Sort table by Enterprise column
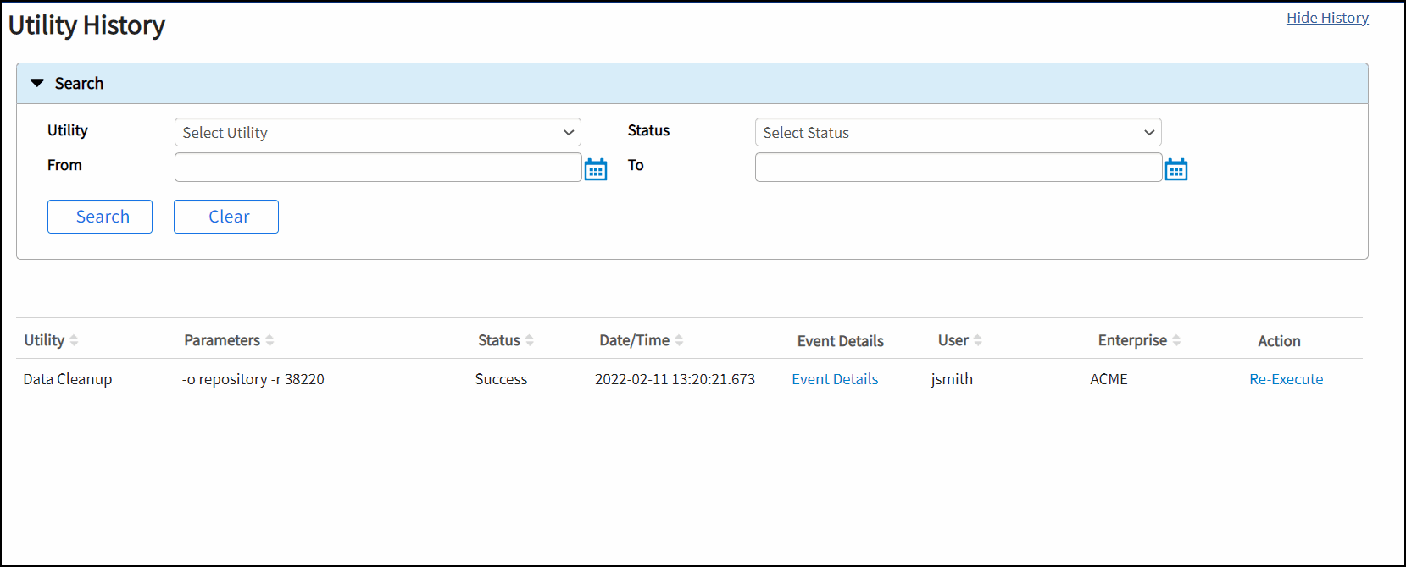The width and height of the screenshot is (1406, 567). pos(1176,340)
